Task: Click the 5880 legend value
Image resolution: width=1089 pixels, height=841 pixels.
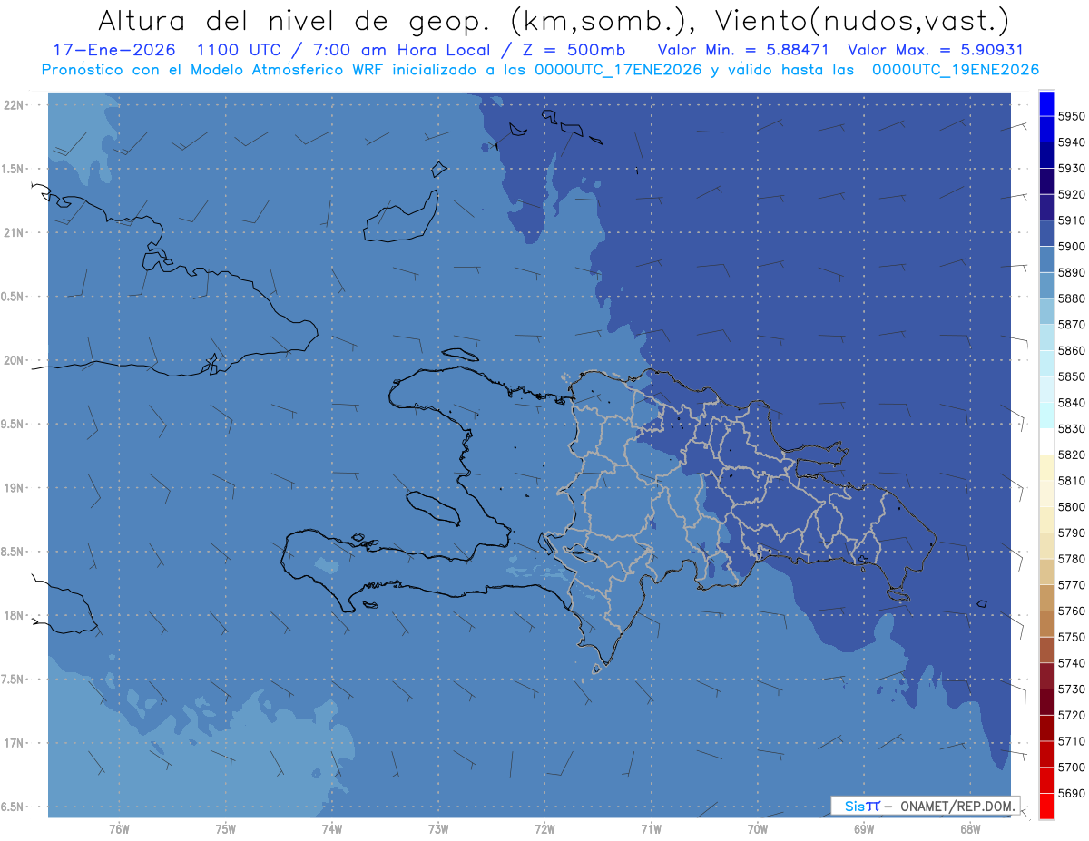Action: point(1071,298)
